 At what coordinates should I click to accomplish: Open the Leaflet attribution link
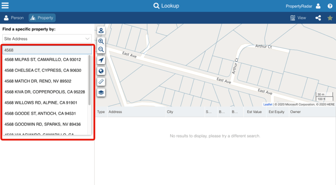(267, 104)
